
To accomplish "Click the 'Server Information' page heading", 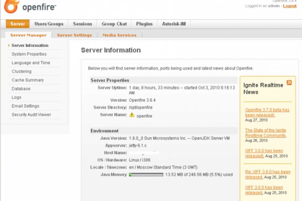I will (x=111, y=50).
